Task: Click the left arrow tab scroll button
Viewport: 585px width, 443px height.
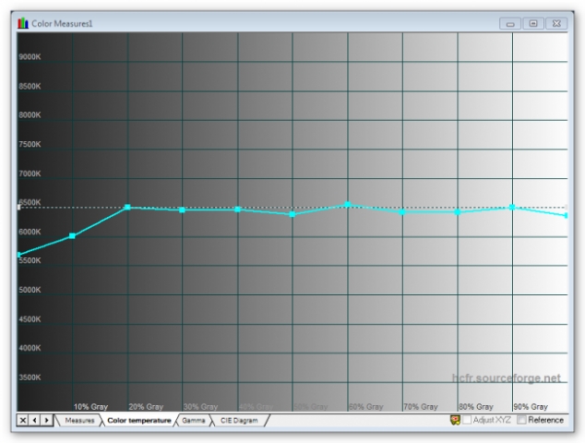Action: [x=34, y=420]
